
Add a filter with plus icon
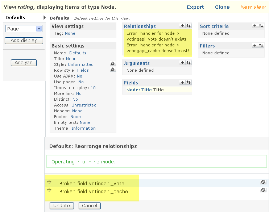[255, 45]
